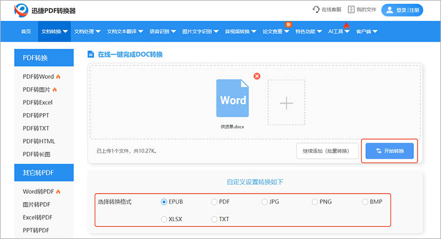Select the EPUB output format

[164, 202]
